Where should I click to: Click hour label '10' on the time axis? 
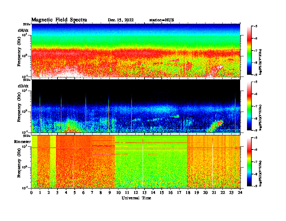pyautogui.click(x=118, y=193)
